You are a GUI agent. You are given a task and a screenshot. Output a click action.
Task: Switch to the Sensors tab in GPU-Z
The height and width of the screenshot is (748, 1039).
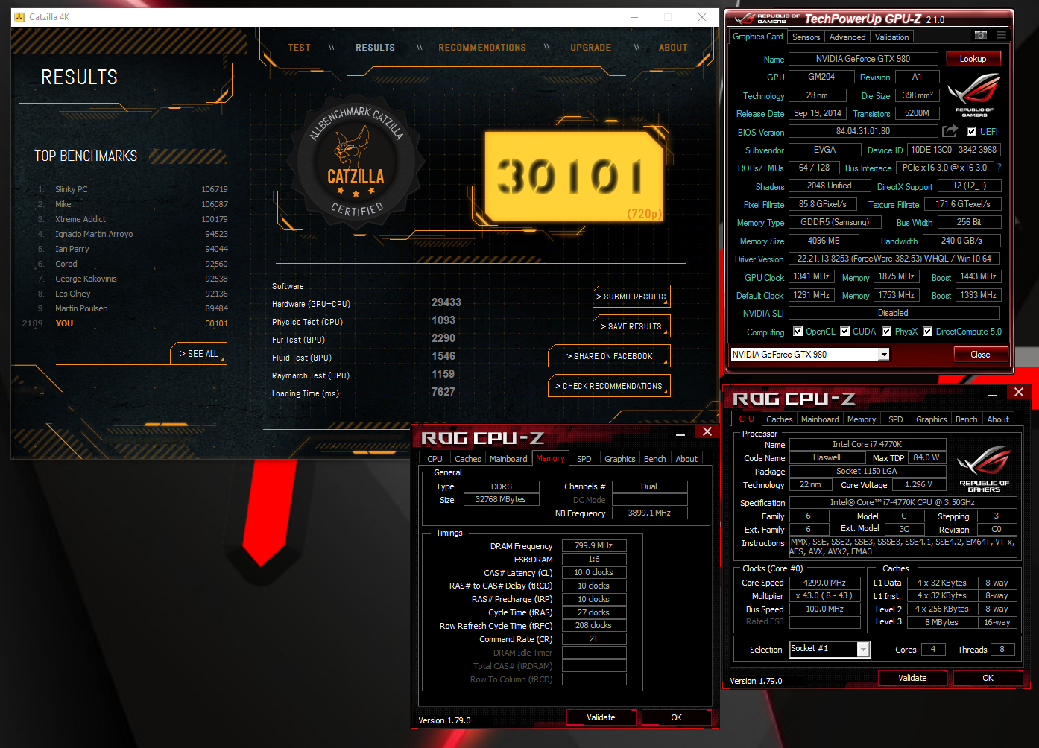tap(806, 37)
